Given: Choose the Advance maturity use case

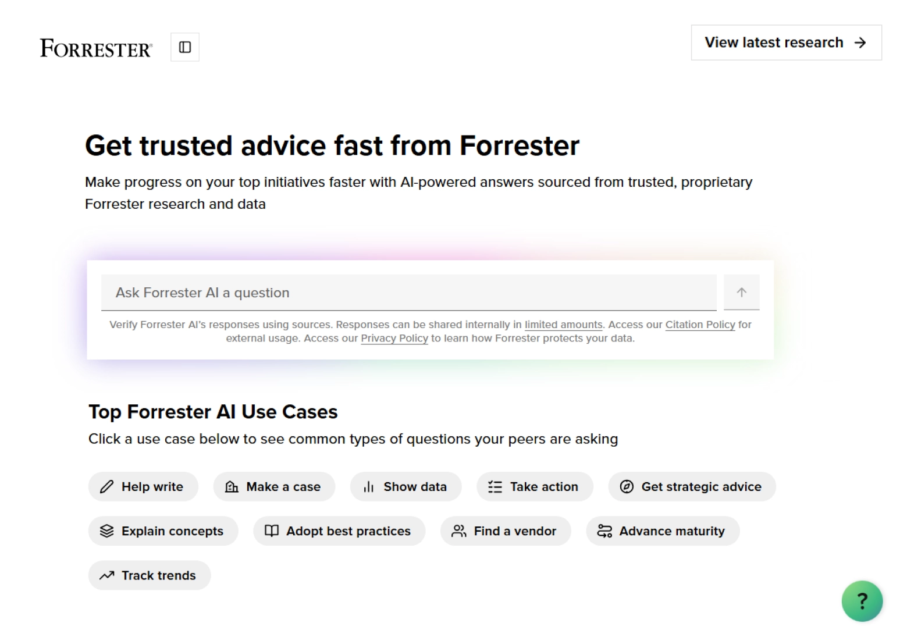Looking at the screenshot, I should [x=663, y=531].
